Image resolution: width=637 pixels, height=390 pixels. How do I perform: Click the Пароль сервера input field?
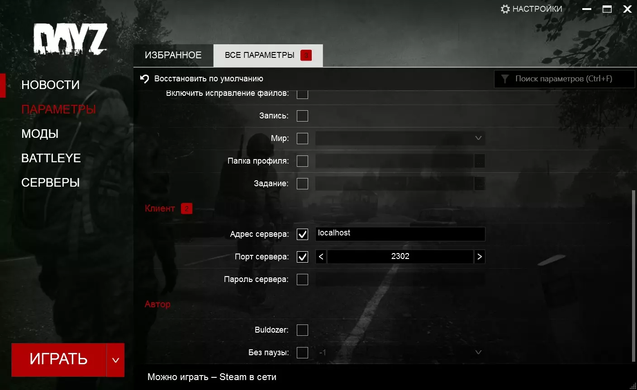tap(400, 279)
